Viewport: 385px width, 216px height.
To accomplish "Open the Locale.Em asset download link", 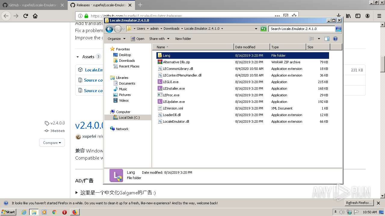I will click(94, 70).
